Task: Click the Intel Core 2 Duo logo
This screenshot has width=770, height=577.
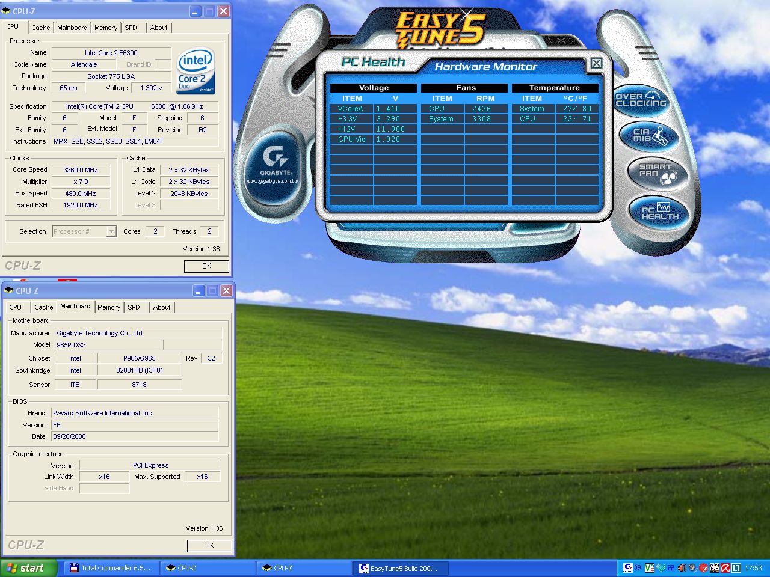Action: point(196,71)
